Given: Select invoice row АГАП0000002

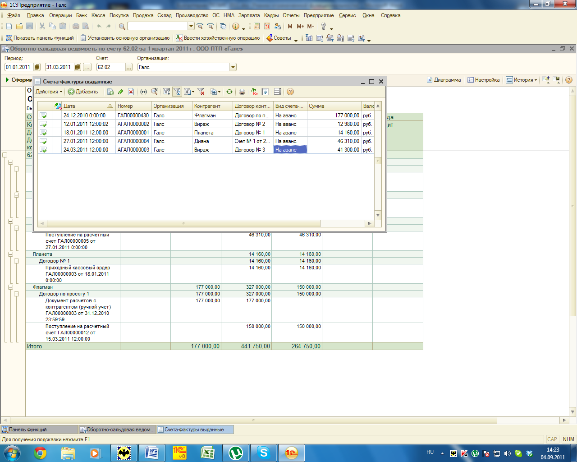Looking at the screenshot, I should 206,124.
